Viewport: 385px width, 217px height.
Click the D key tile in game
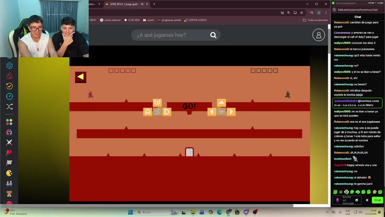pos(167,112)
